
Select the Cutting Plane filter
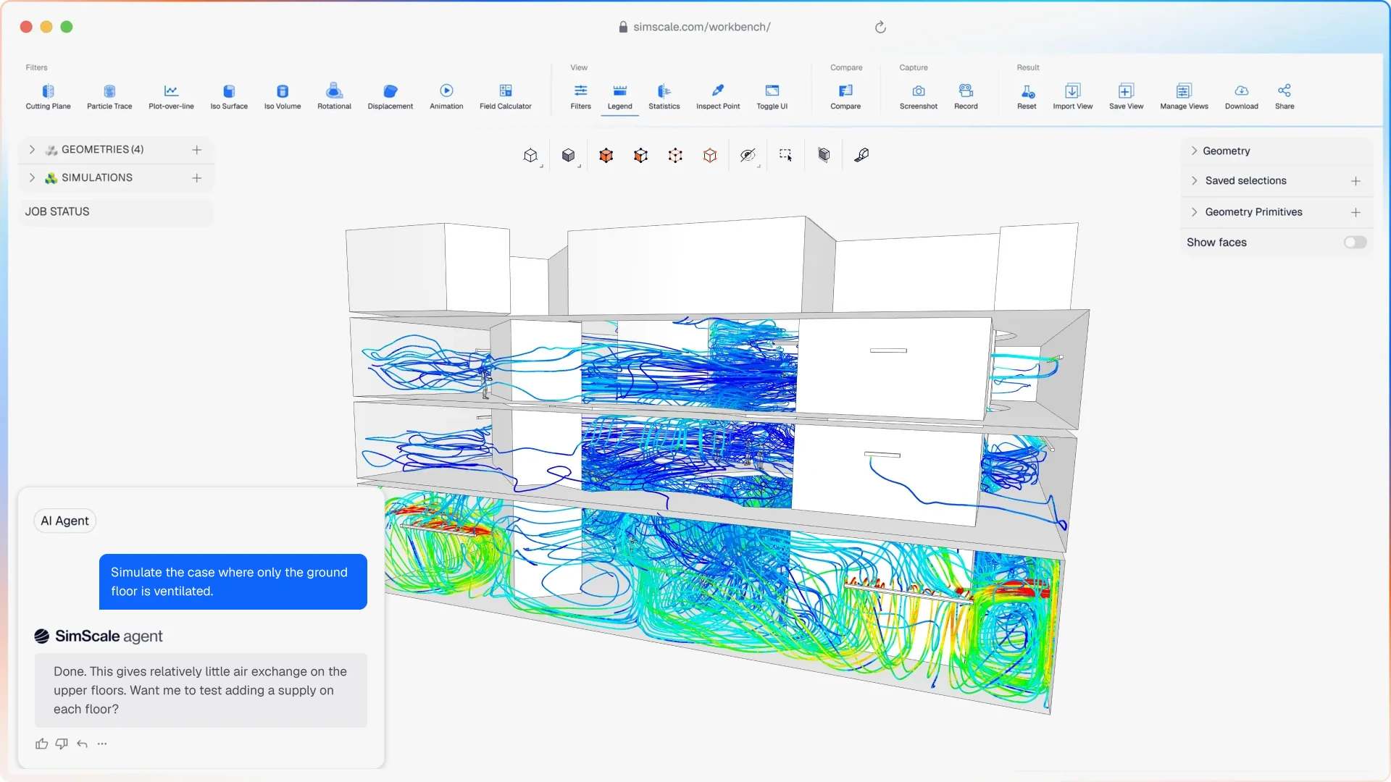48,96
